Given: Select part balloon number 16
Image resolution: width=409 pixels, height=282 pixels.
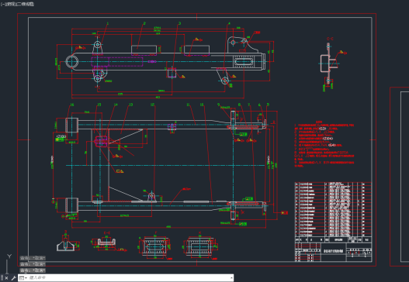Looking at the screenshot, I should click(72, 105).
